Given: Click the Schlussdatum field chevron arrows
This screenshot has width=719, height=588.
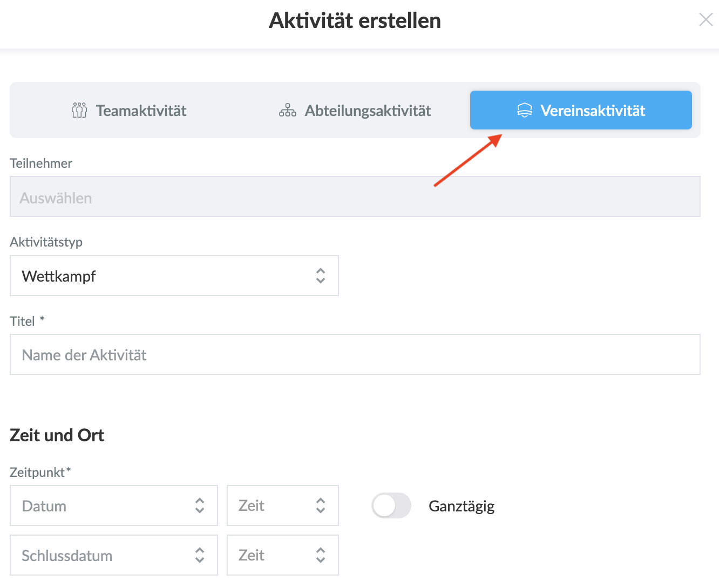Looking at the screenshot, I should pyautogui.click(x=200, y=555).
